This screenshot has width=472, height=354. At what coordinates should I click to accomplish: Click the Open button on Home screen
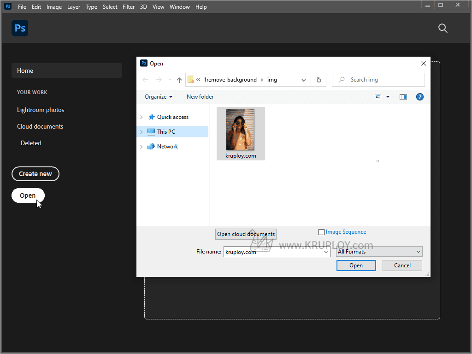pyautogui.click(x=28, y=195)
